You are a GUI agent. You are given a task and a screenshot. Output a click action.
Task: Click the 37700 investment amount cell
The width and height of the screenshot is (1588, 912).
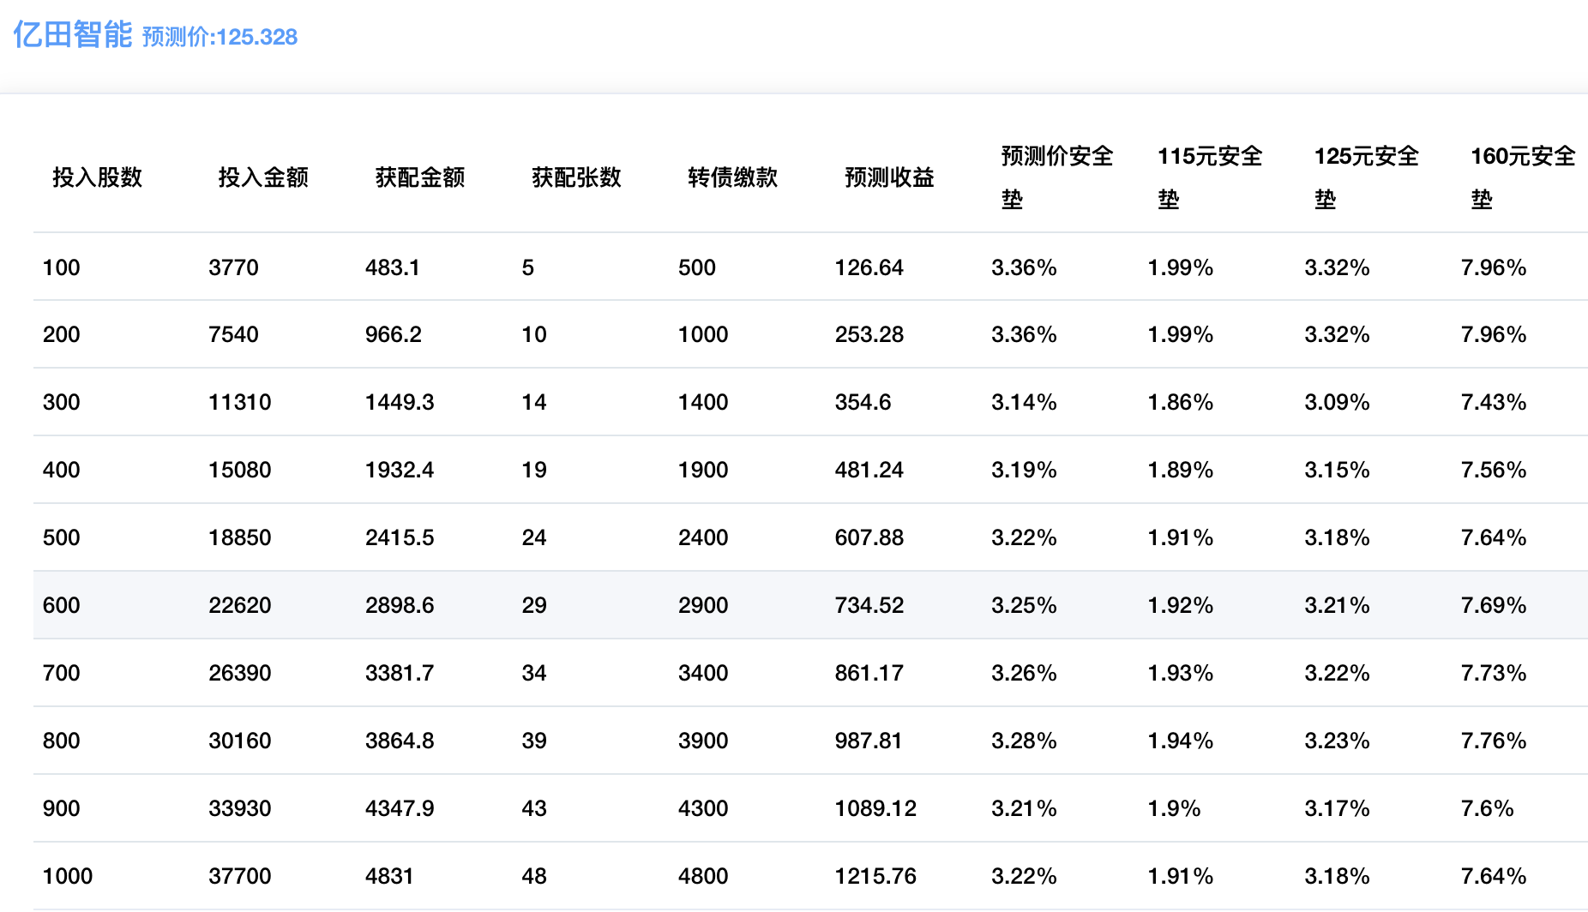click(x=239, y=876)
